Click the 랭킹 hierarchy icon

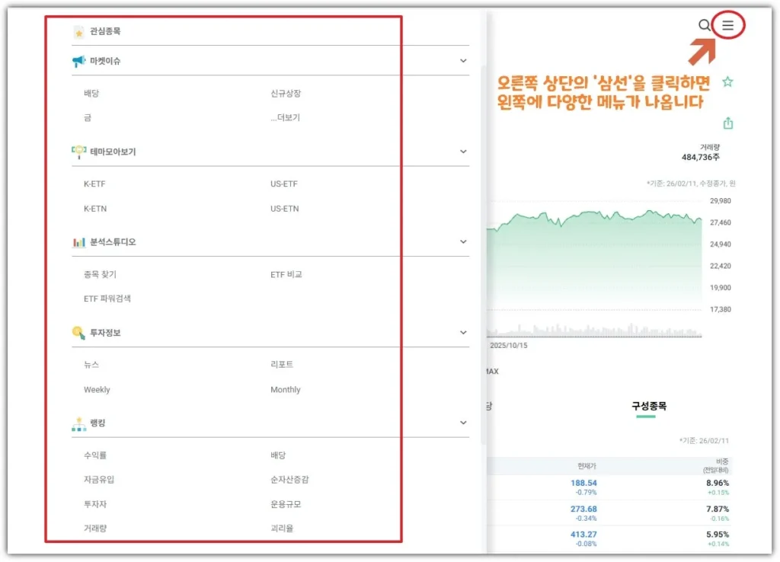78,423
